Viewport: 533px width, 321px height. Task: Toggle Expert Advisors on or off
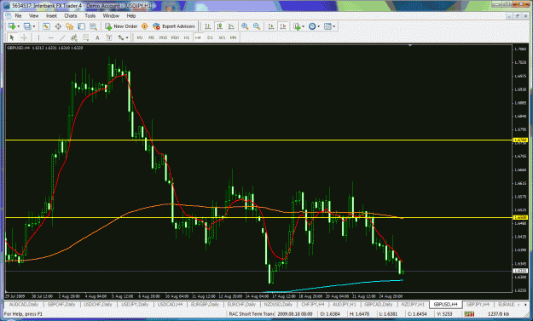(174, 26)
